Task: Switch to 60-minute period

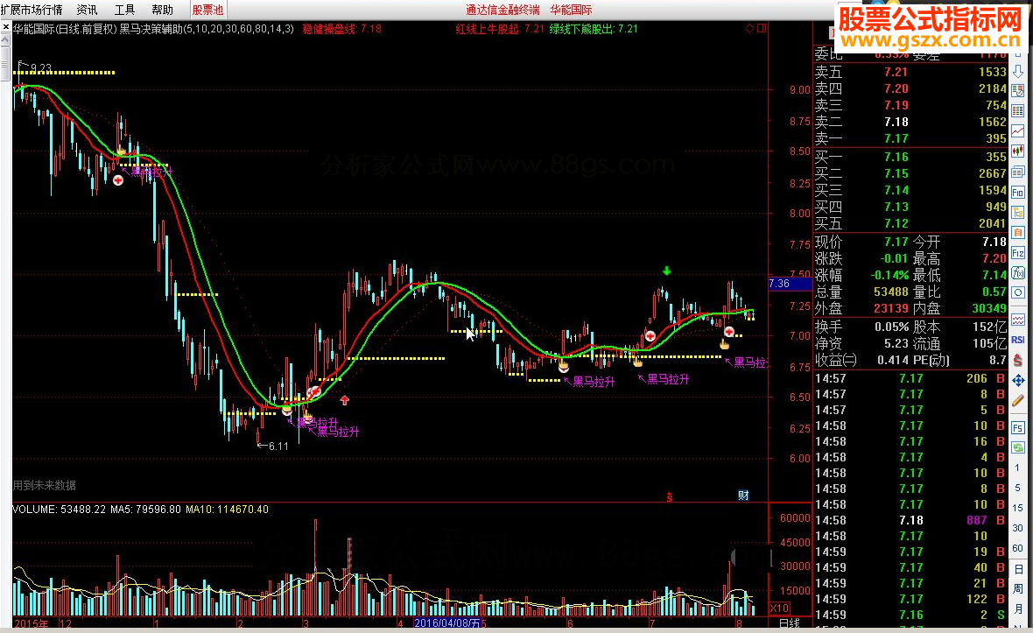Action: (1018, 548)
